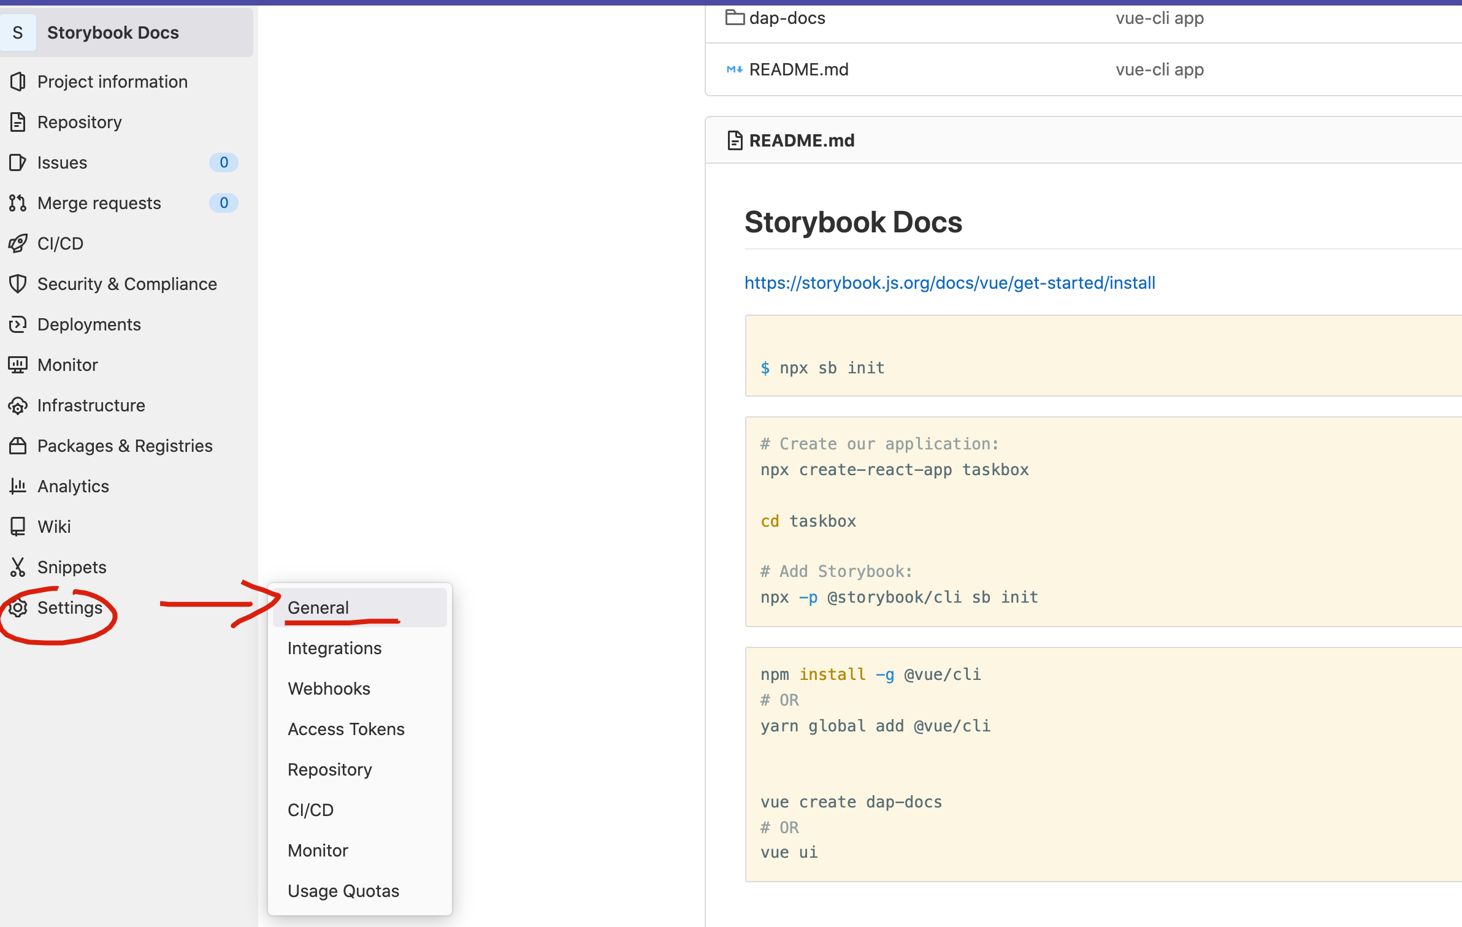Open the Infrastructure section
The image size is (1462, 927).
[91, 405]
